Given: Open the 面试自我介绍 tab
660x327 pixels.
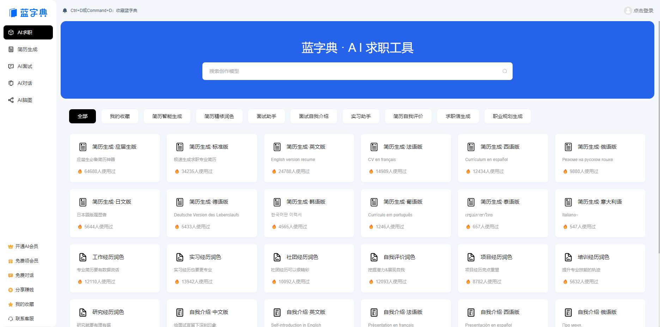Looking at the screenshot, I should click(x=314, y=116).
